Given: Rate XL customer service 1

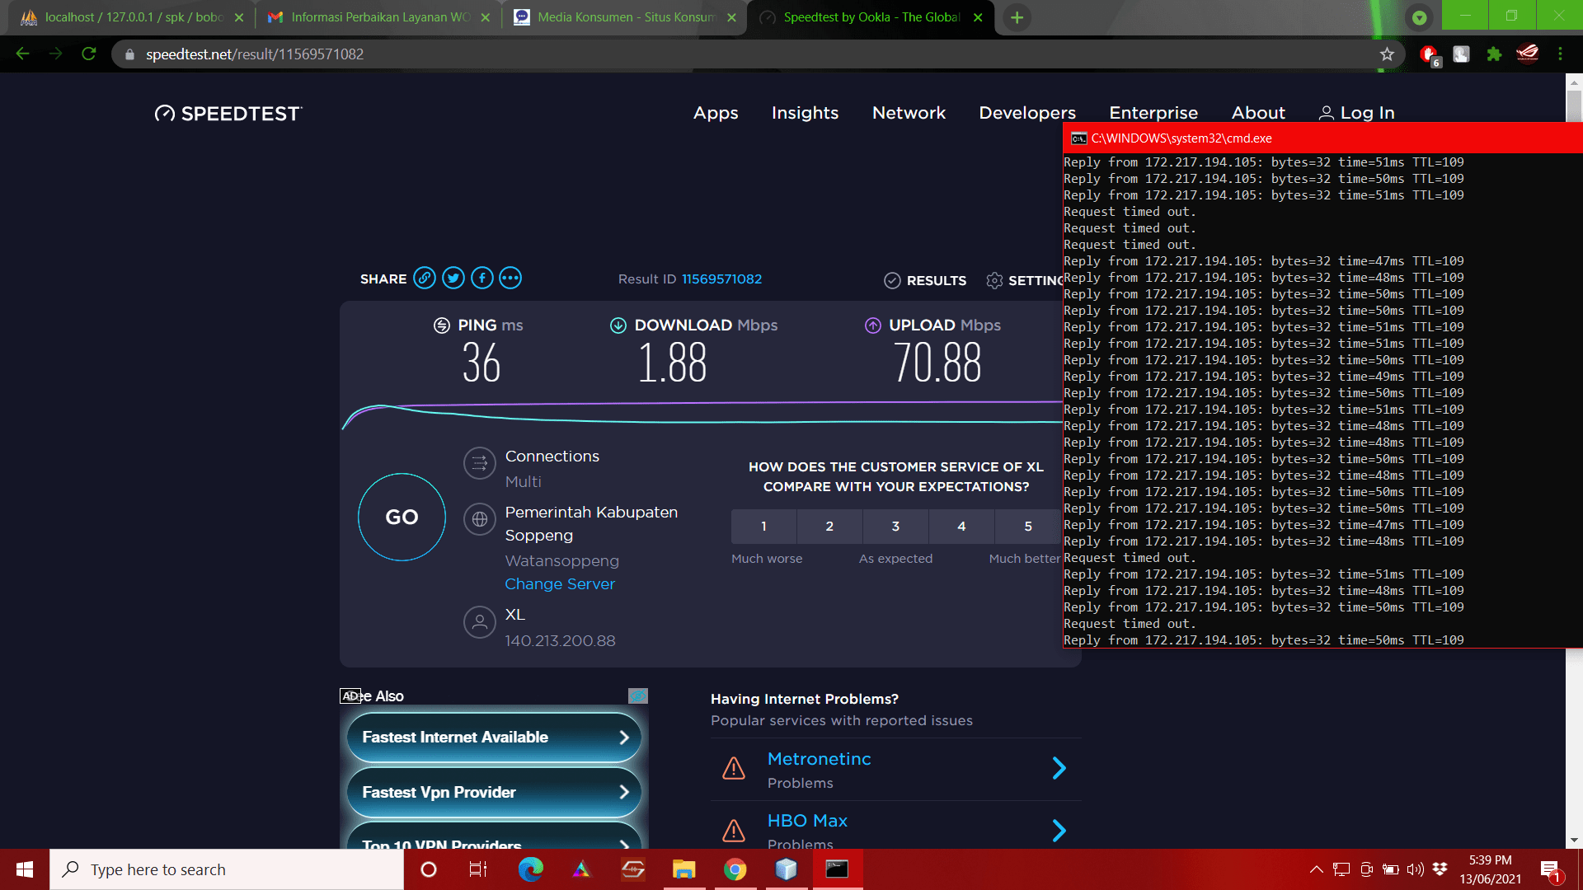Looking at the screenshot, I should coord(763,527).
